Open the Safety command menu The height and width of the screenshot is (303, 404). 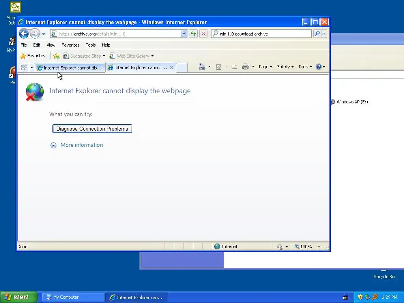(x=285, y=67)
